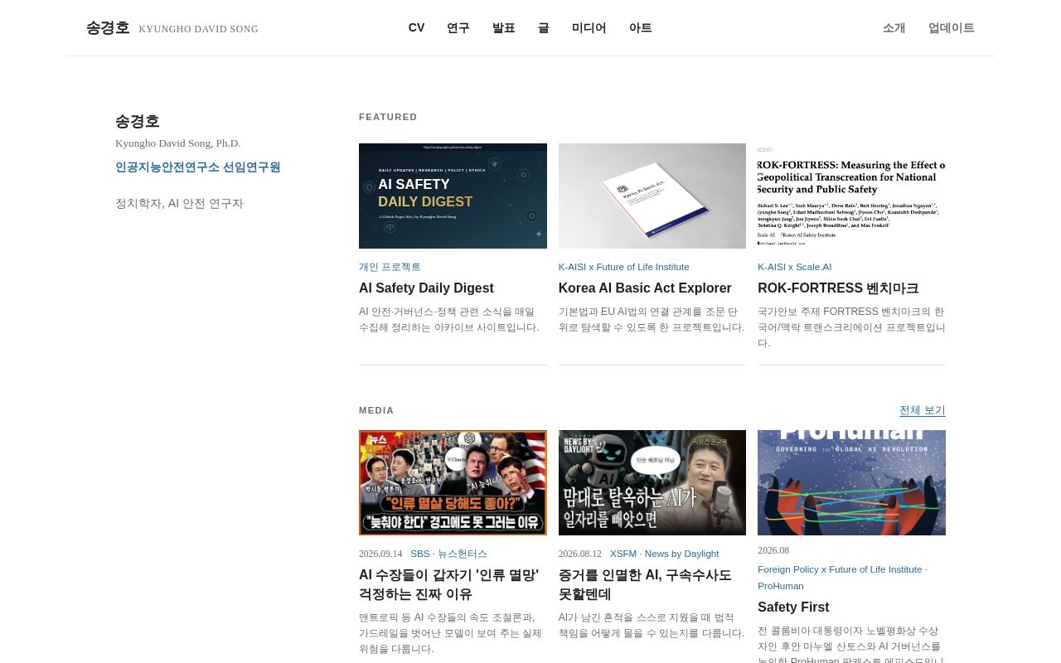Open the Korea AI Basic Act thumbnail
This screenshot has width=1061, height=663.
point(652,196)
